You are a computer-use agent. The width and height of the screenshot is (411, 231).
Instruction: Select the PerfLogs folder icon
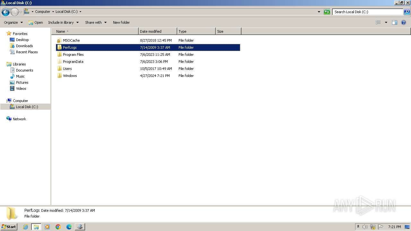point(59,47)
